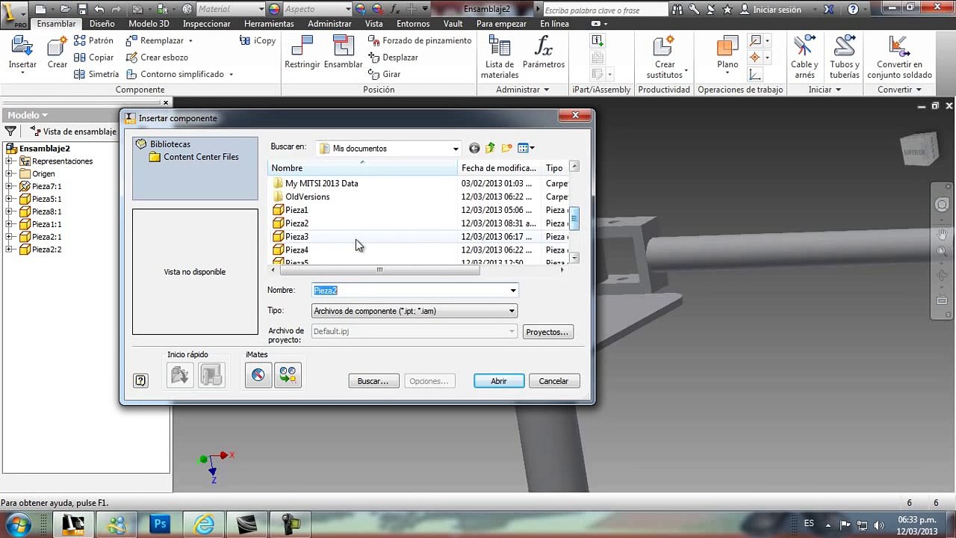
Task: Click the search keyword input field
Action: (604, 10)
